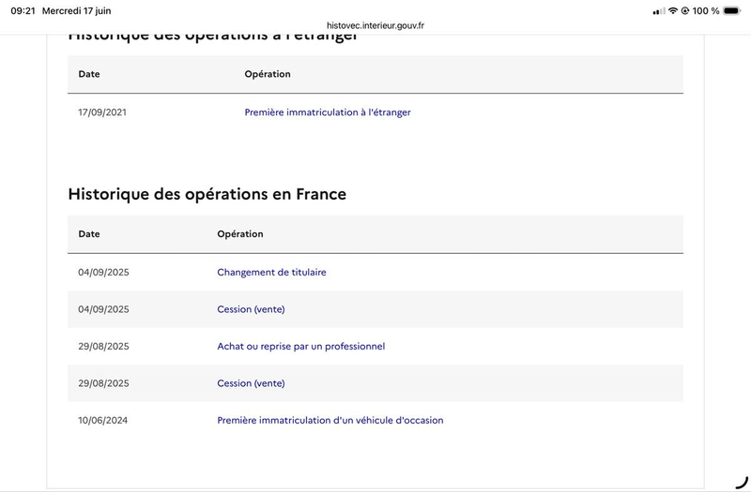Tap the Wi-Fi status icon
The height and width of the screenshot is (492, 751).
pyautogui.click(x=673, y=10)
